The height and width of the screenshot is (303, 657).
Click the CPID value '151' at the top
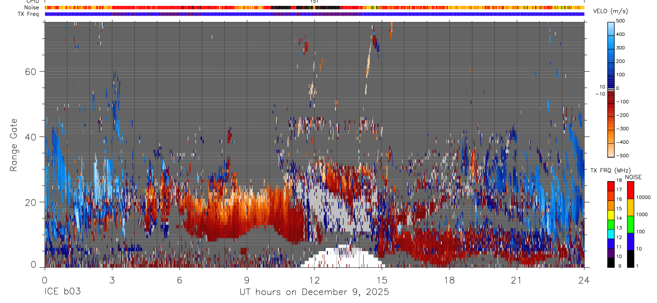coord(315,2)
